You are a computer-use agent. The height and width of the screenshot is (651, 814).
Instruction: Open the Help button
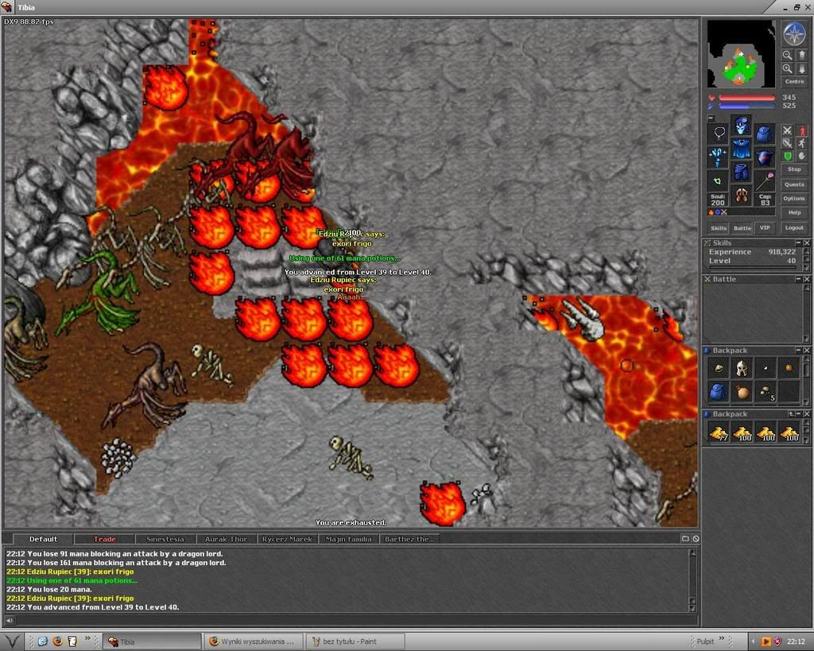794,212
